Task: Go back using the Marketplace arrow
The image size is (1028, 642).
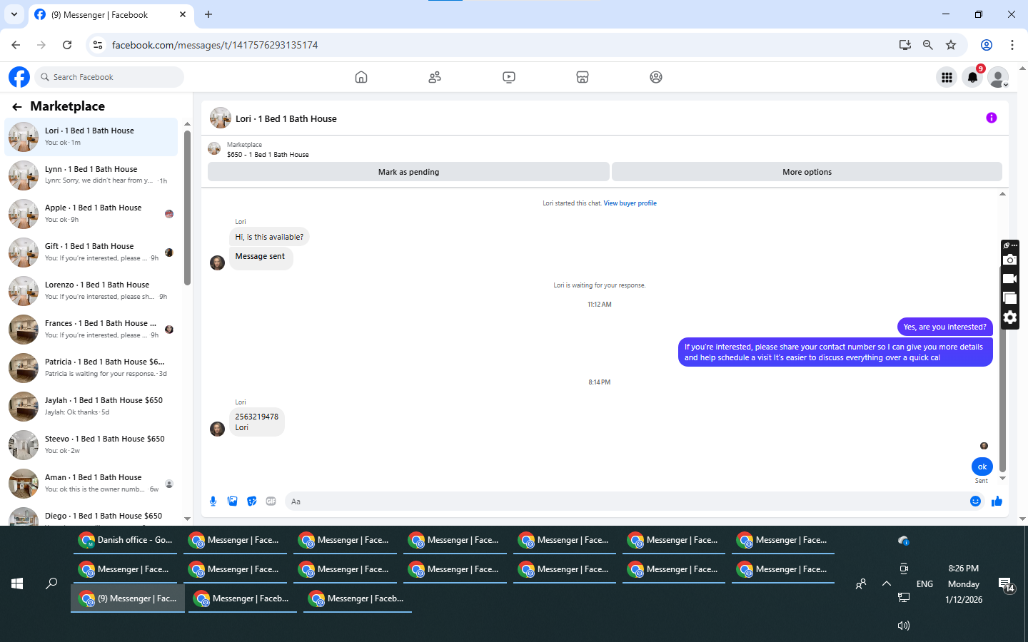Action: pyautogui.click(x=17, y=106)
